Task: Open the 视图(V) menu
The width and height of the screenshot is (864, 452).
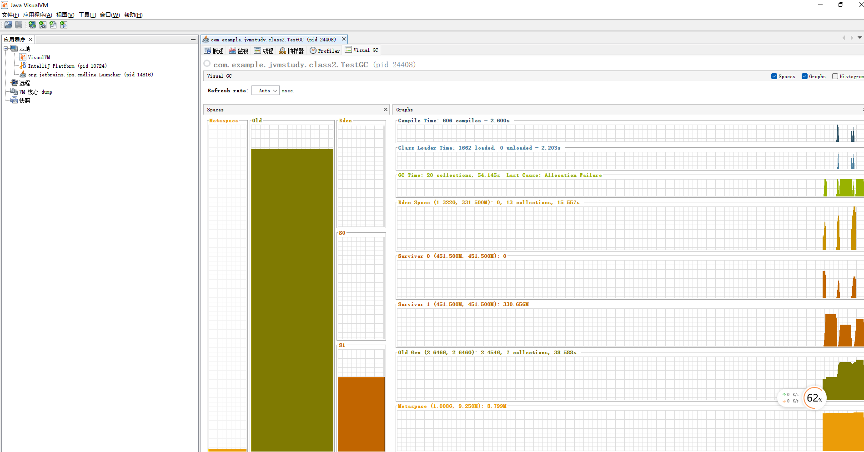Action: point(65,15)
